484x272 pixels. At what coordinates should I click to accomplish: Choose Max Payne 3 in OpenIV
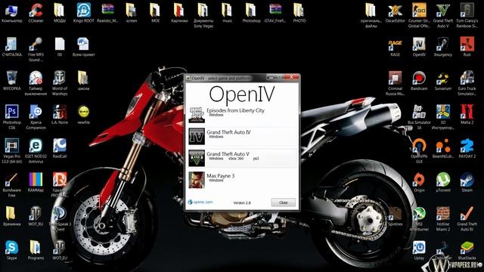(242, 180)
